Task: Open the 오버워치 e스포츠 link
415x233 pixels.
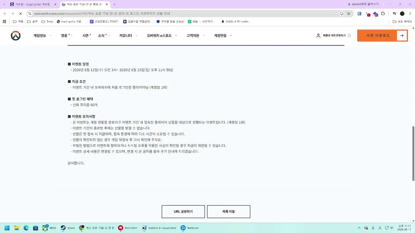Action: pyautogui.click(x=162, y=36)
